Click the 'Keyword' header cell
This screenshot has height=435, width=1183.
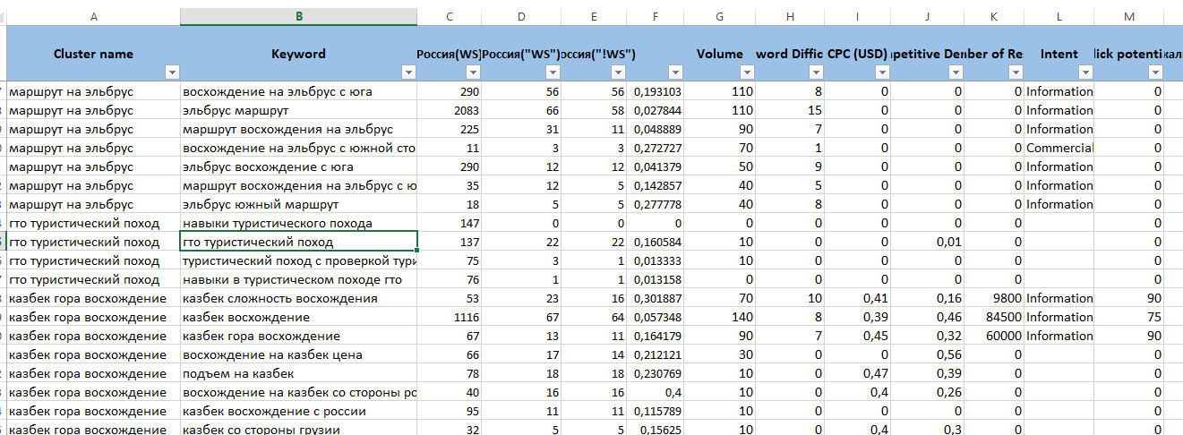pos(298,54)
